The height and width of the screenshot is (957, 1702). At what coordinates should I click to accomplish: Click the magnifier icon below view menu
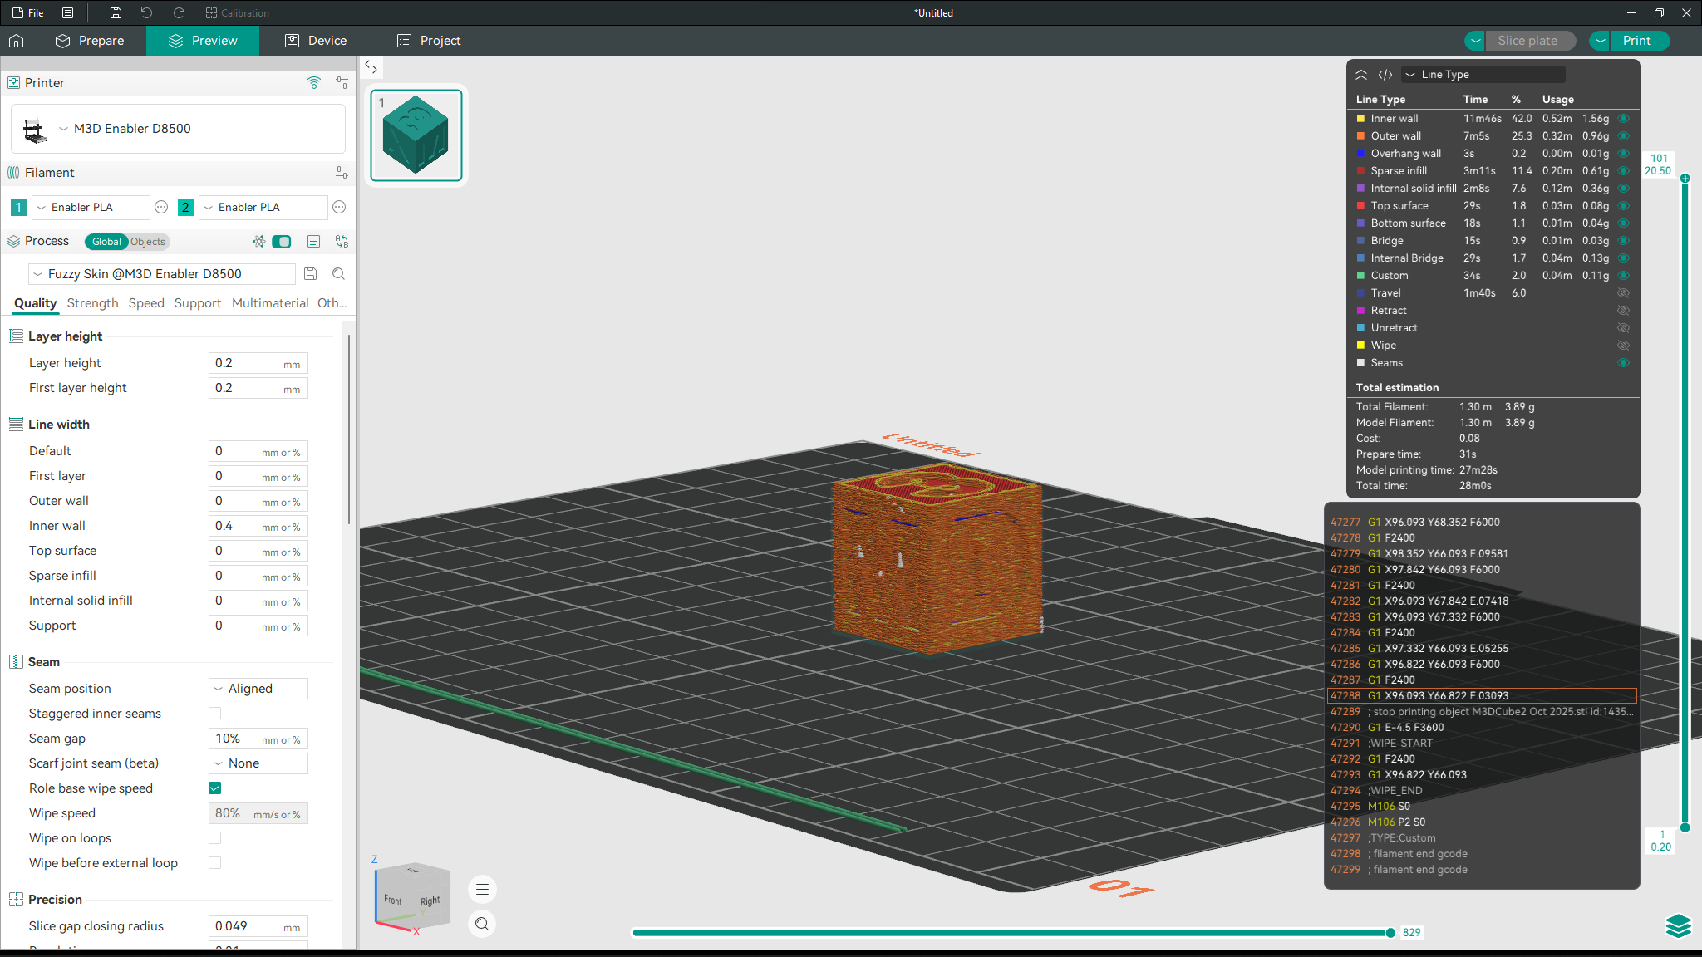[482, 924]
